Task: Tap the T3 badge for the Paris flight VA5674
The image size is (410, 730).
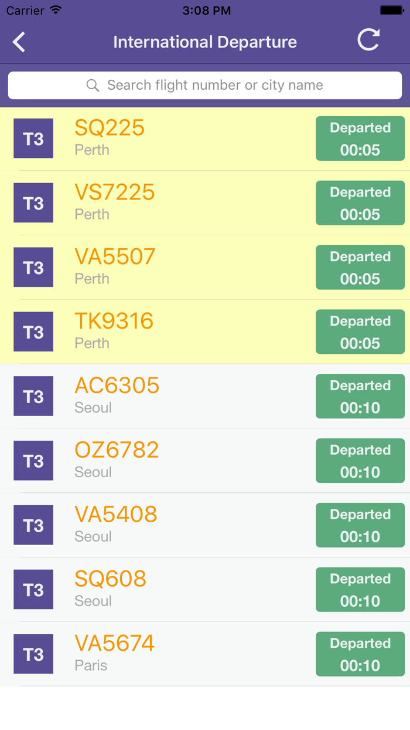Action: (x=33, y=654)
